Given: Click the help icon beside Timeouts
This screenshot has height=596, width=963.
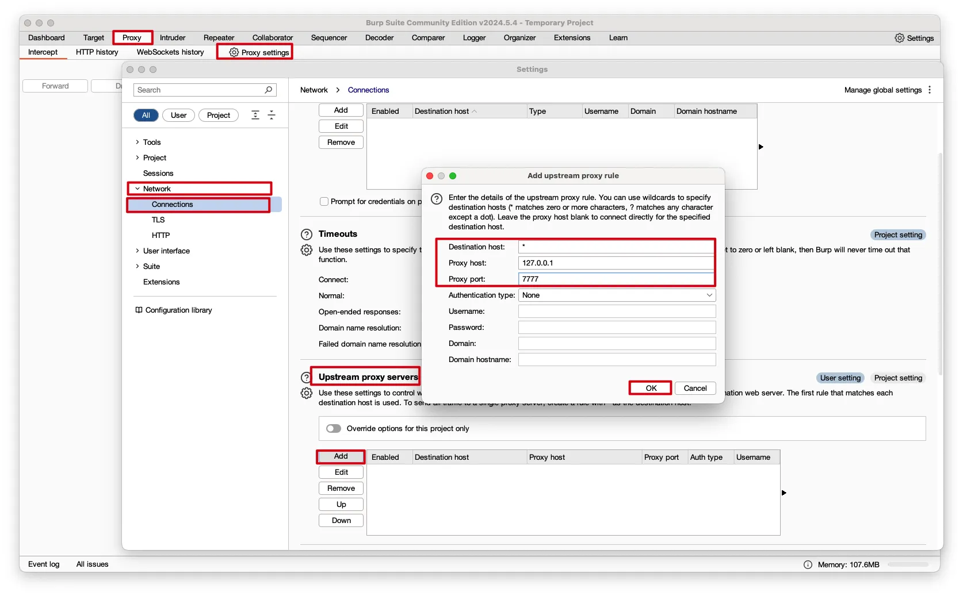Looking at the screenshot, I should 307,234.
